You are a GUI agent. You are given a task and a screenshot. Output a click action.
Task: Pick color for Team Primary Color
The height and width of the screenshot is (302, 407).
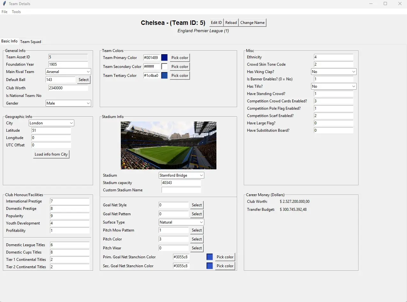[180, 58]
